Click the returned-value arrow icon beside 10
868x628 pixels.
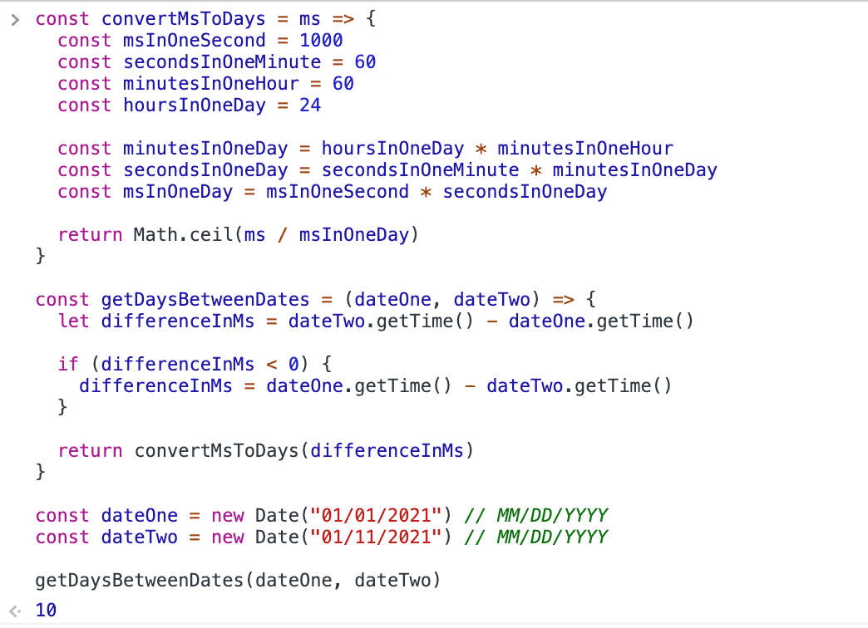pos(14,611)
